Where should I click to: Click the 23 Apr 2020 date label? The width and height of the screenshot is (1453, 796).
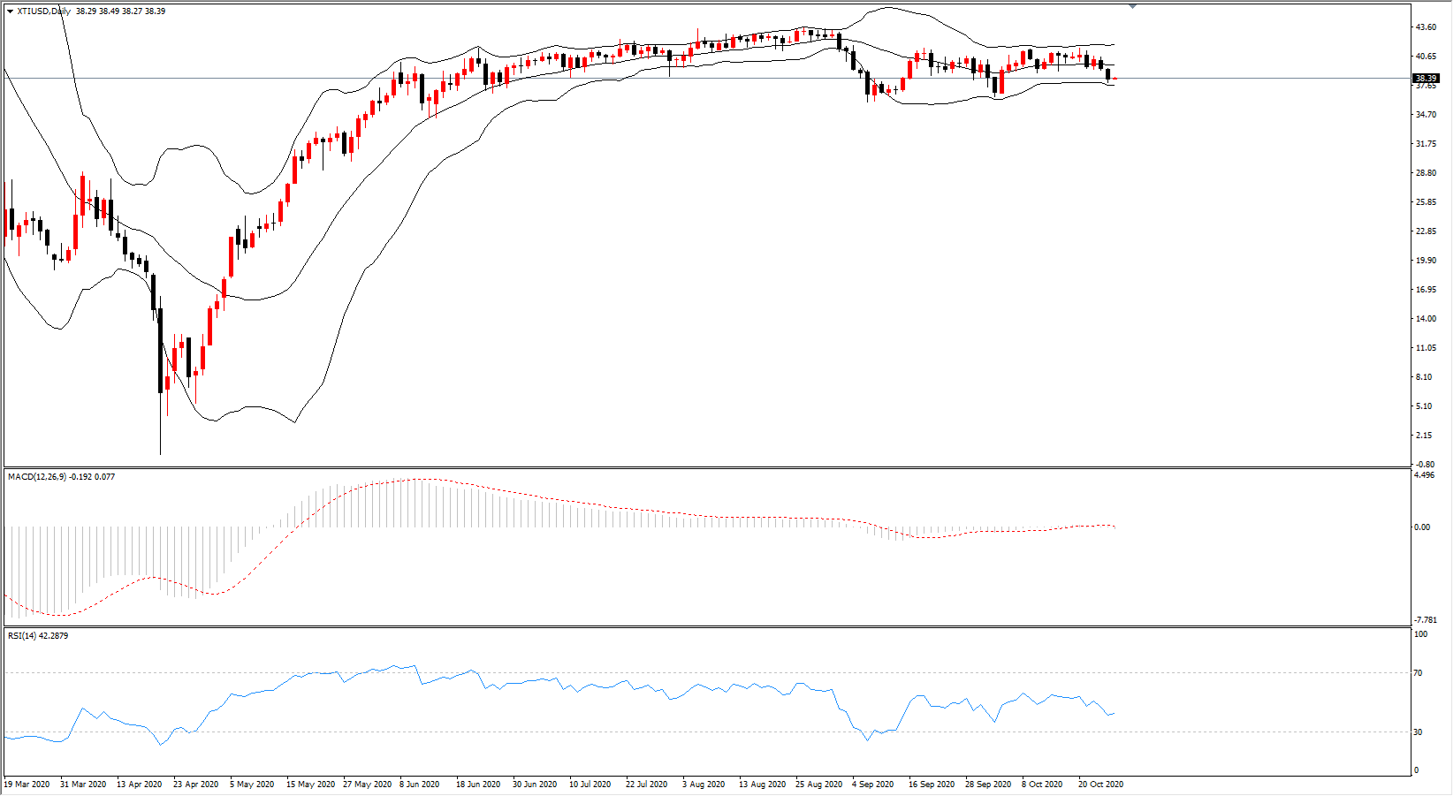[196, 785]
